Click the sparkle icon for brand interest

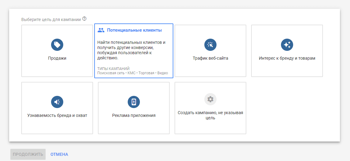[287, 45]
